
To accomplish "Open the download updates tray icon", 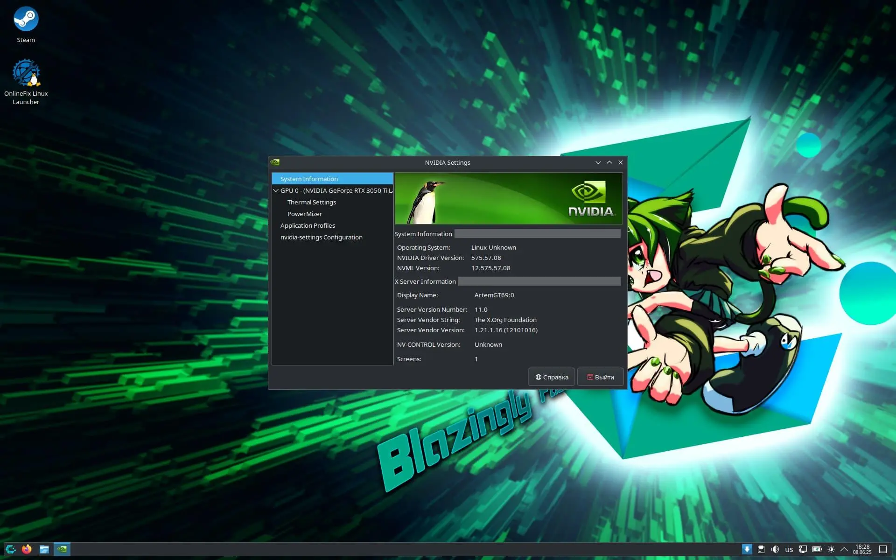I will coord(747,549).
